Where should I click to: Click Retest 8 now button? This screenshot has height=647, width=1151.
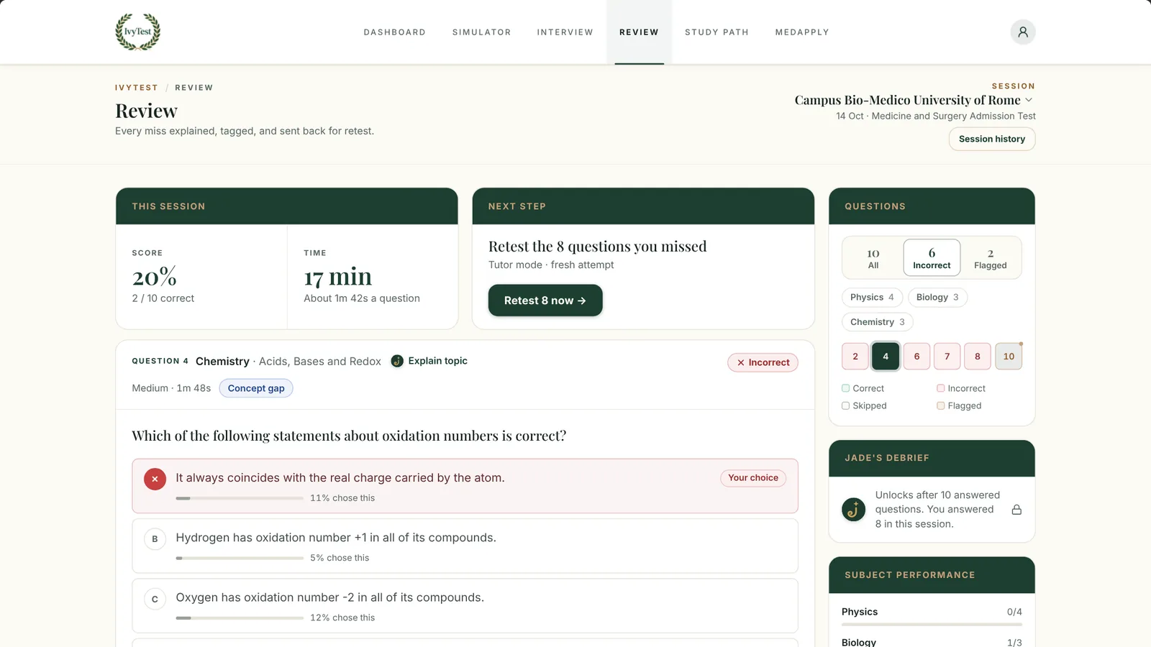click(x=545, y=300)
